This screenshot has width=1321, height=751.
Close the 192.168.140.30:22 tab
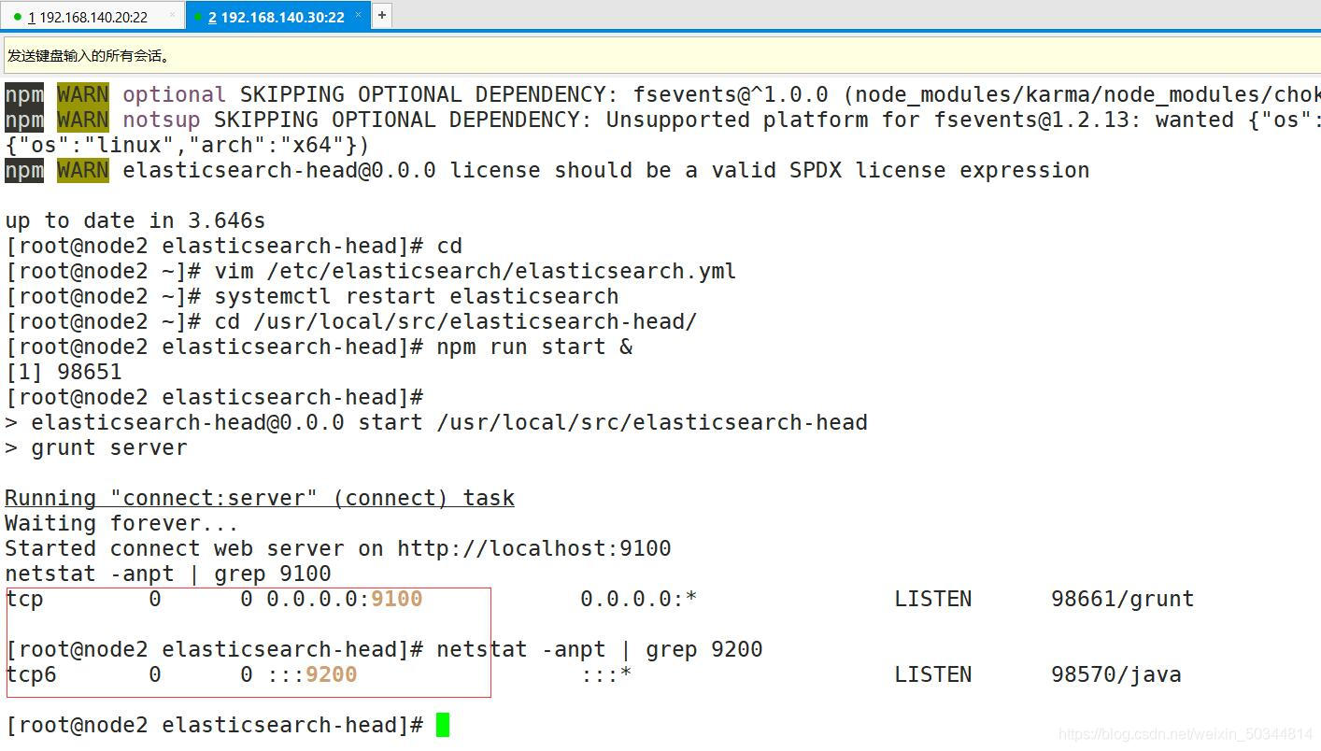coord(358,15)
